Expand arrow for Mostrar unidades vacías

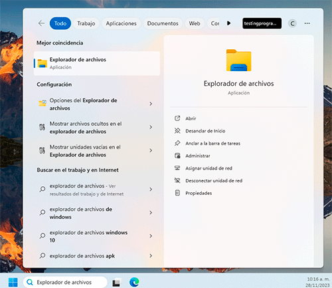(x=151, y=150)
